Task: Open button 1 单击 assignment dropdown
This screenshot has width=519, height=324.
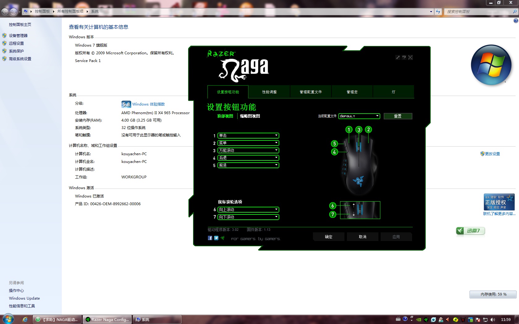Action: (x=248, y=135)
